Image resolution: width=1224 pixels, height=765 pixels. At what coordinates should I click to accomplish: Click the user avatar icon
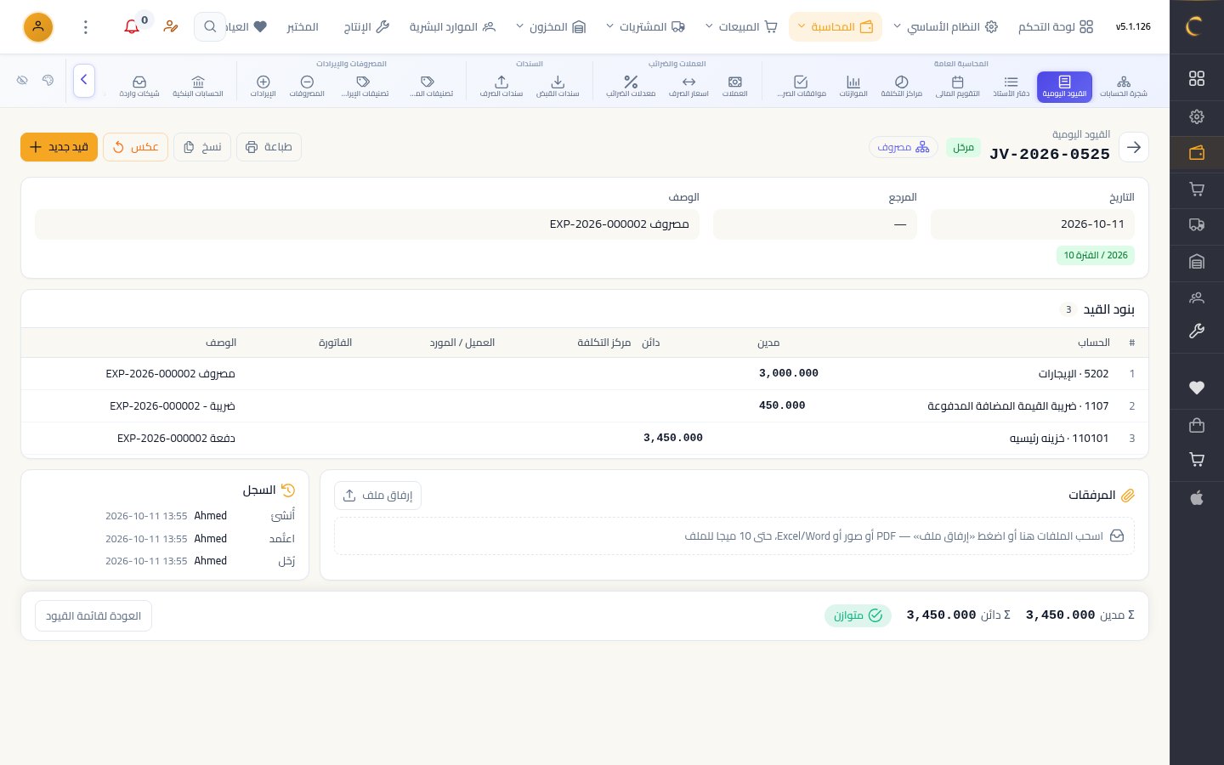click(38, 27)
